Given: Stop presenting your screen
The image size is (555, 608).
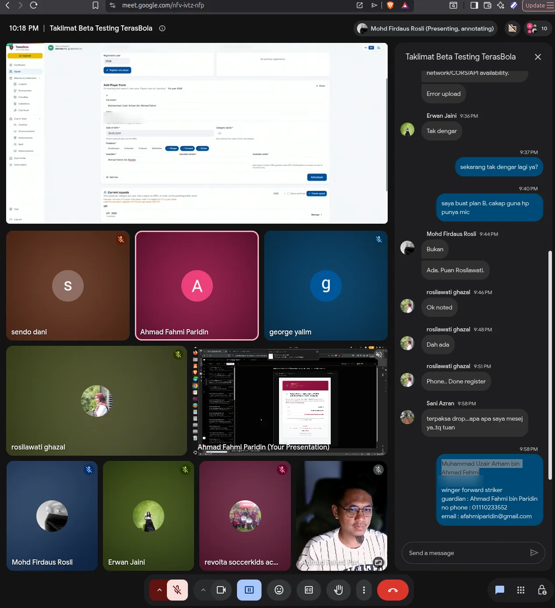Looking at the screenshot, I should coord(249,590).
